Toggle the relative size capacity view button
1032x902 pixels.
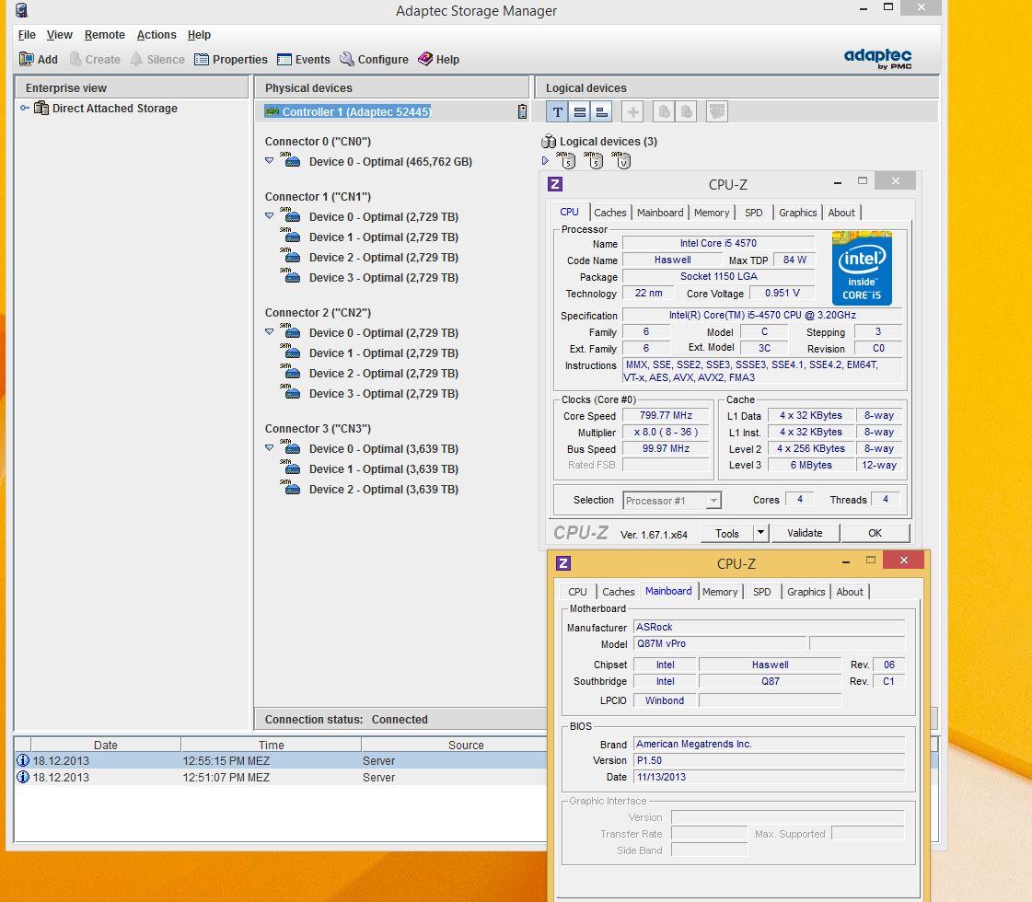(601, 112)
